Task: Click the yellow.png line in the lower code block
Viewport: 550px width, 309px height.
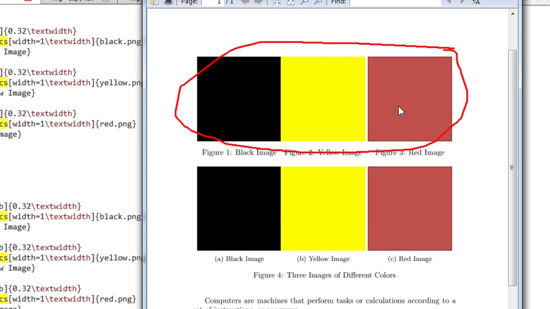Action: (70, 258)
